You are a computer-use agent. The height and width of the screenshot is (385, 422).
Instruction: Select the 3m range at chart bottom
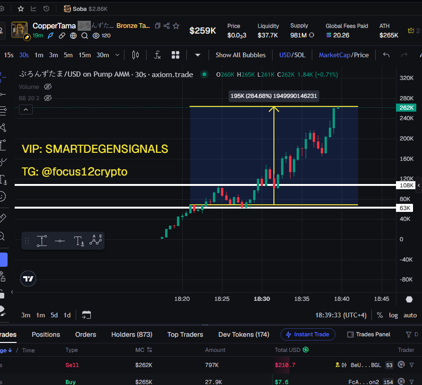point(26,315)
